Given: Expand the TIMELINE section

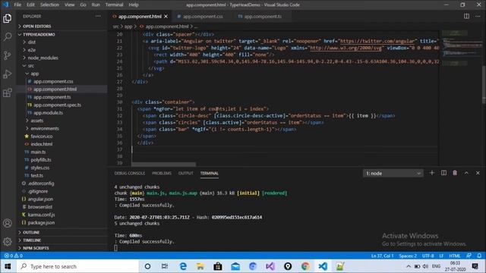Looking at the screenshot, I should [x=62, y=240].
